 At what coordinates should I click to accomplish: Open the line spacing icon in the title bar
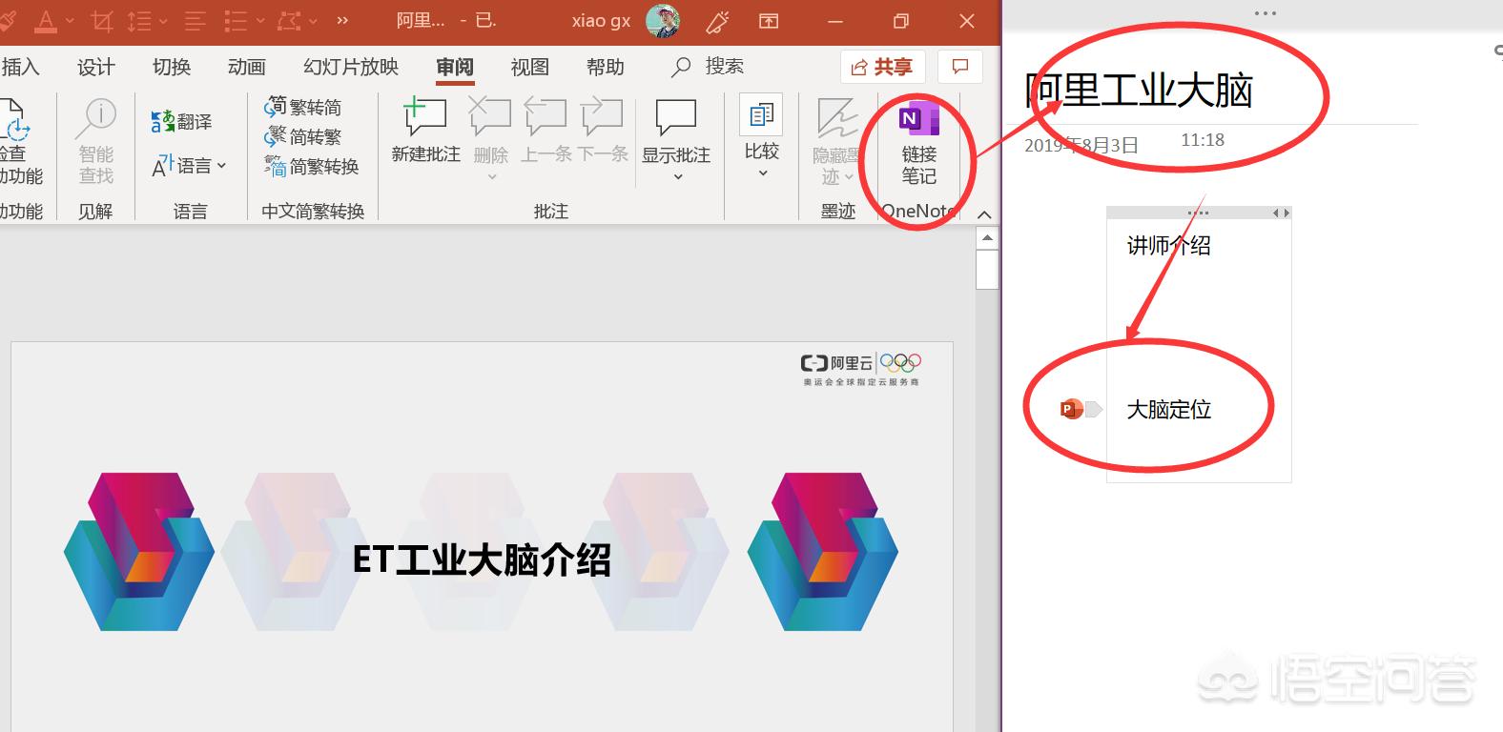coord(139,20)
